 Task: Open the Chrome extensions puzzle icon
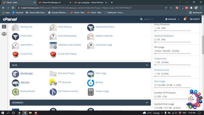click(191, 8)
